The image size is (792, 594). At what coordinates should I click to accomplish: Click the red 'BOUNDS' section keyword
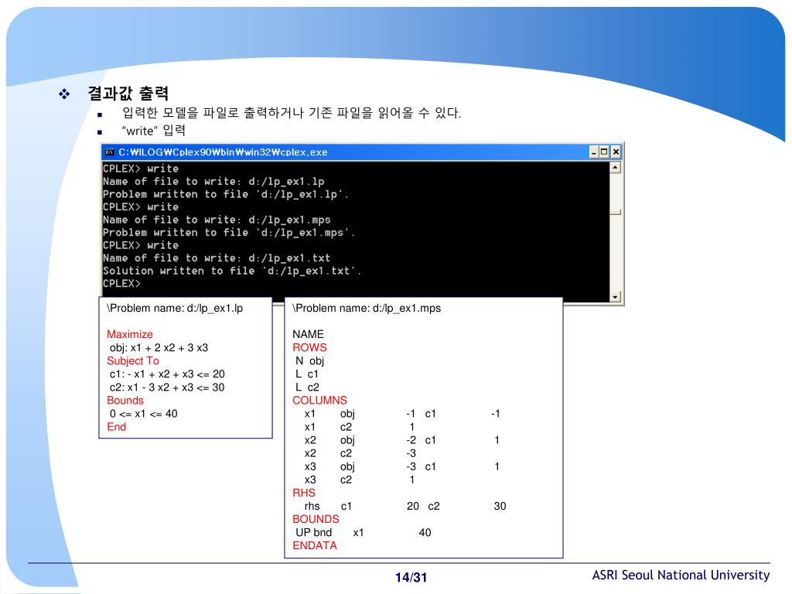coord(316,519)
